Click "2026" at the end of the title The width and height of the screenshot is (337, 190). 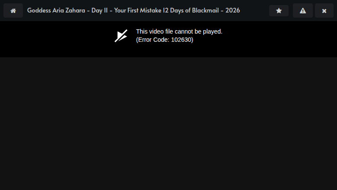point(232,10)
